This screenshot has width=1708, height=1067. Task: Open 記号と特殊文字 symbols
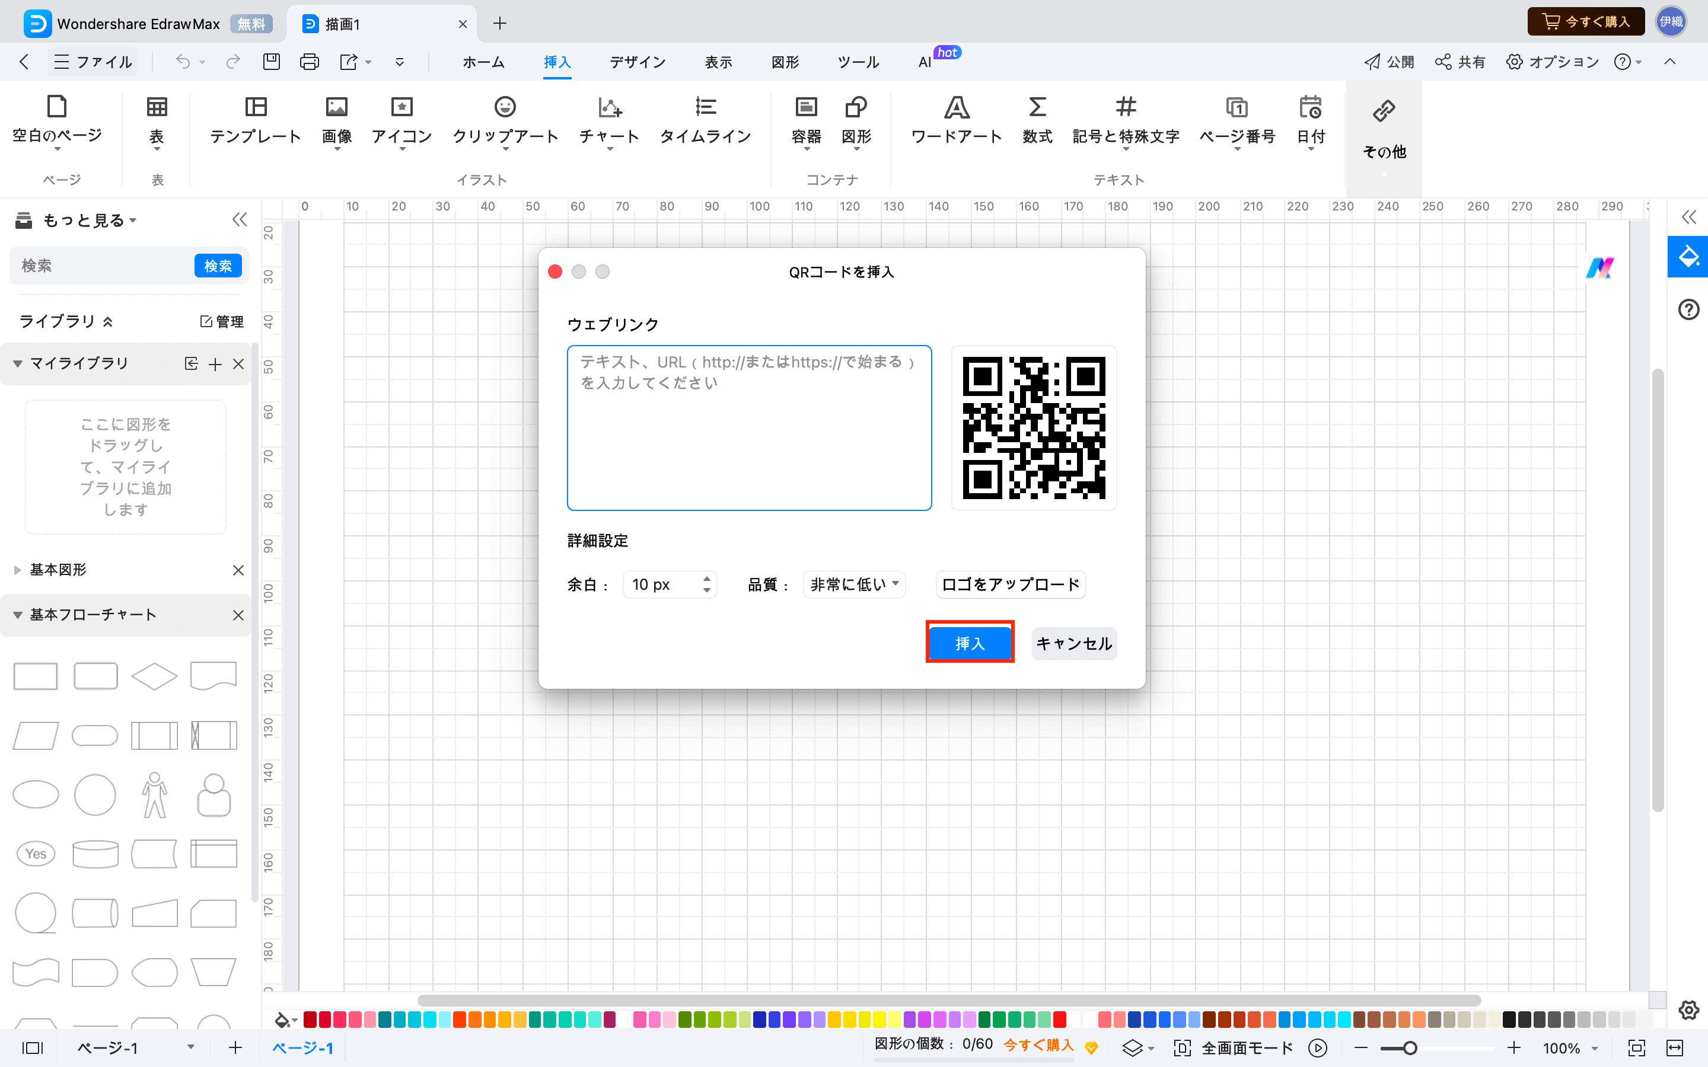1126,122
